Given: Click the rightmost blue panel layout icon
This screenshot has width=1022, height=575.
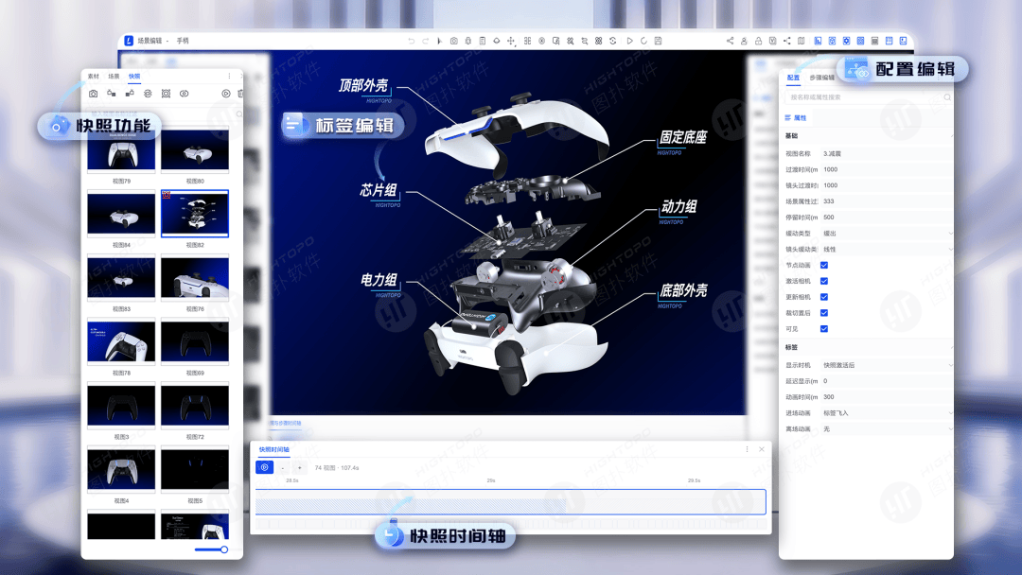Looking at the screenshot, I should click(x=904, y=41).
